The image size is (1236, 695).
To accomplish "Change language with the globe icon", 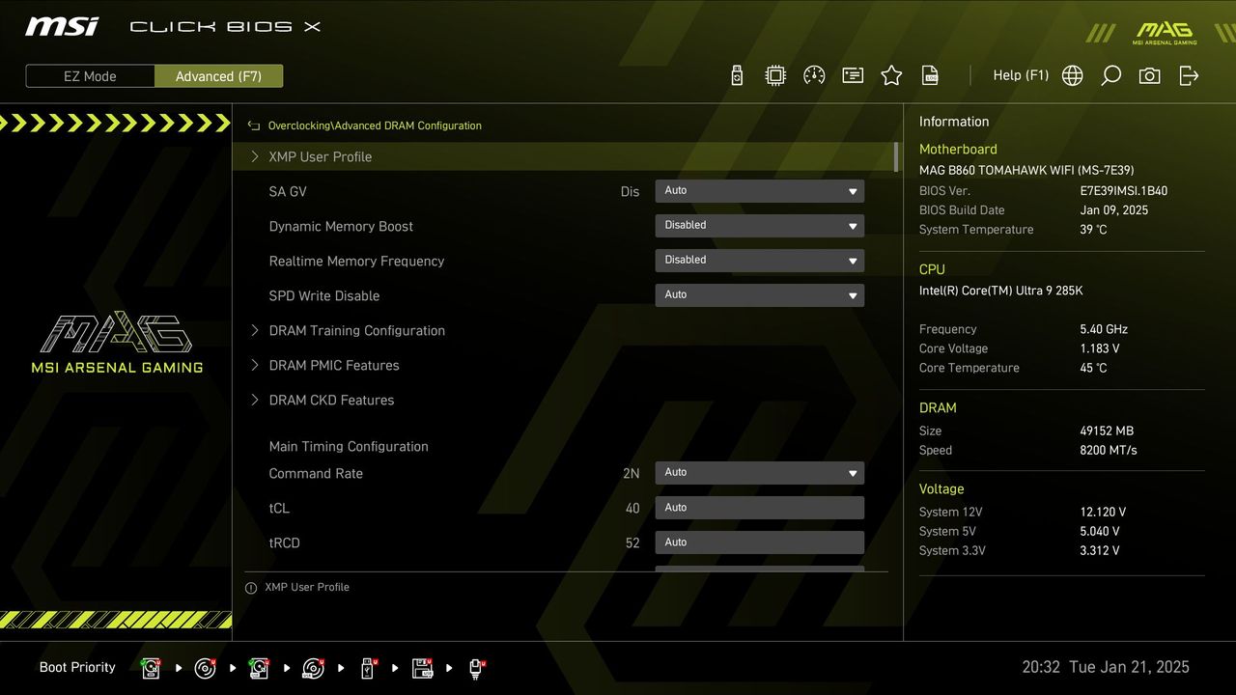I will click(1073, 75).
